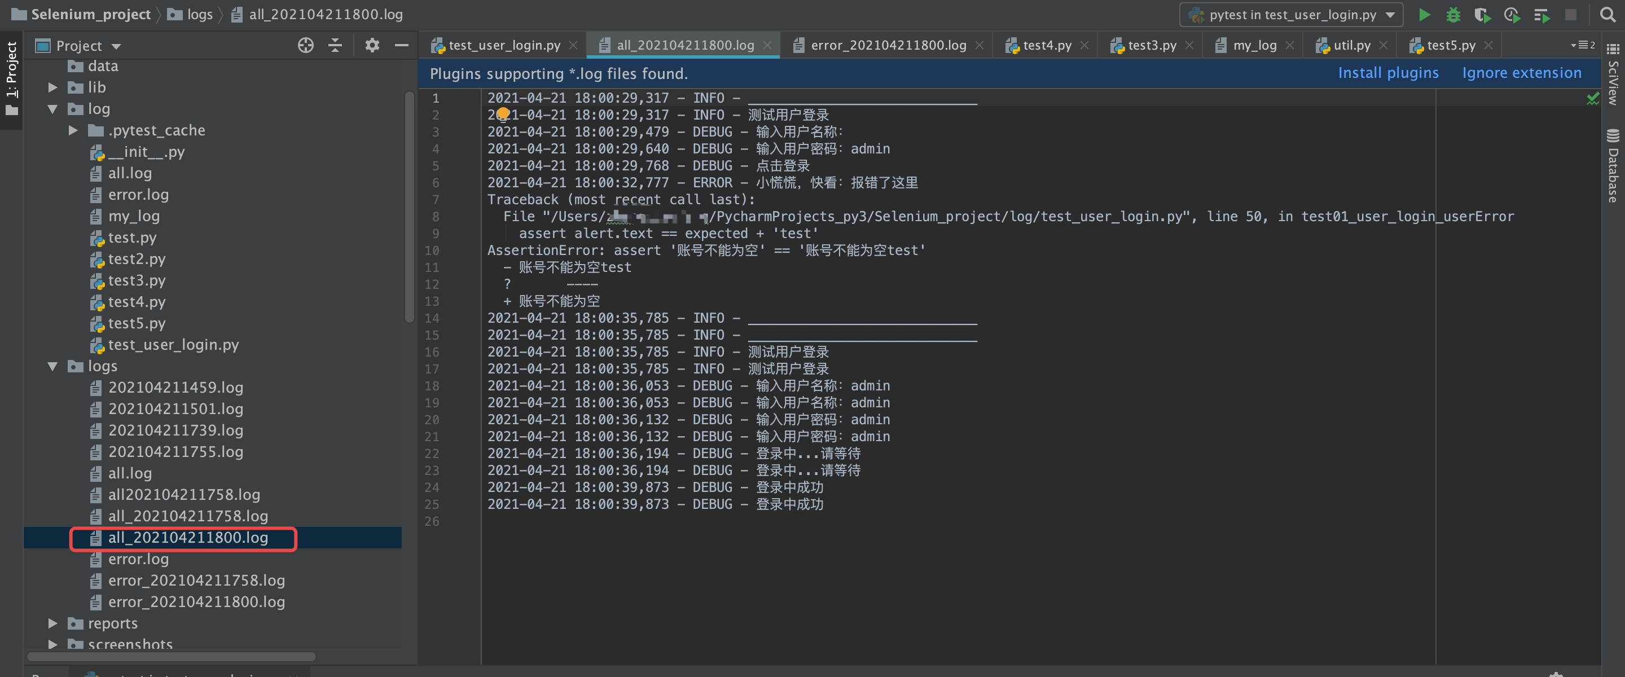Expand the reports folder
The image size is (1625, 677).
pyautogui.click(x=52, y=623)
